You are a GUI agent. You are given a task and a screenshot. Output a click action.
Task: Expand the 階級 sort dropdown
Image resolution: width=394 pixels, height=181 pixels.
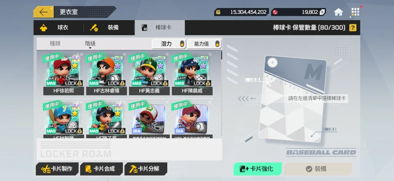pos(90,44)
